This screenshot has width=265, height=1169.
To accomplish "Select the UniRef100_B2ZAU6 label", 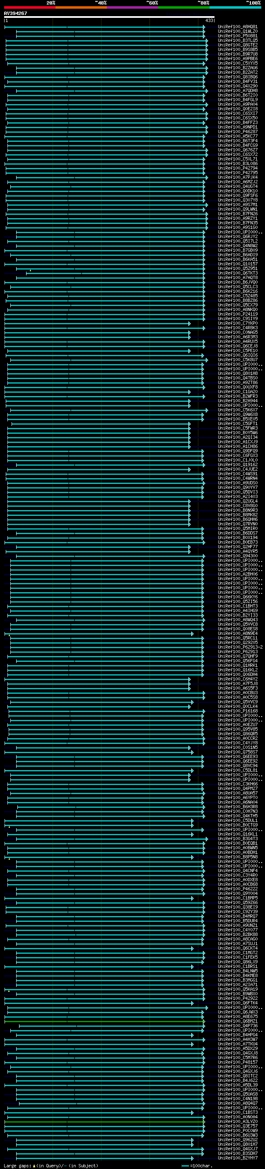I will tap(238, 68).
